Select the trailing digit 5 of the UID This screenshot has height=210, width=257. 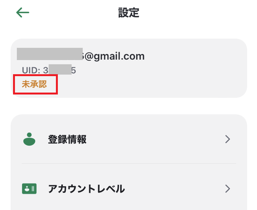coord(74,70)
